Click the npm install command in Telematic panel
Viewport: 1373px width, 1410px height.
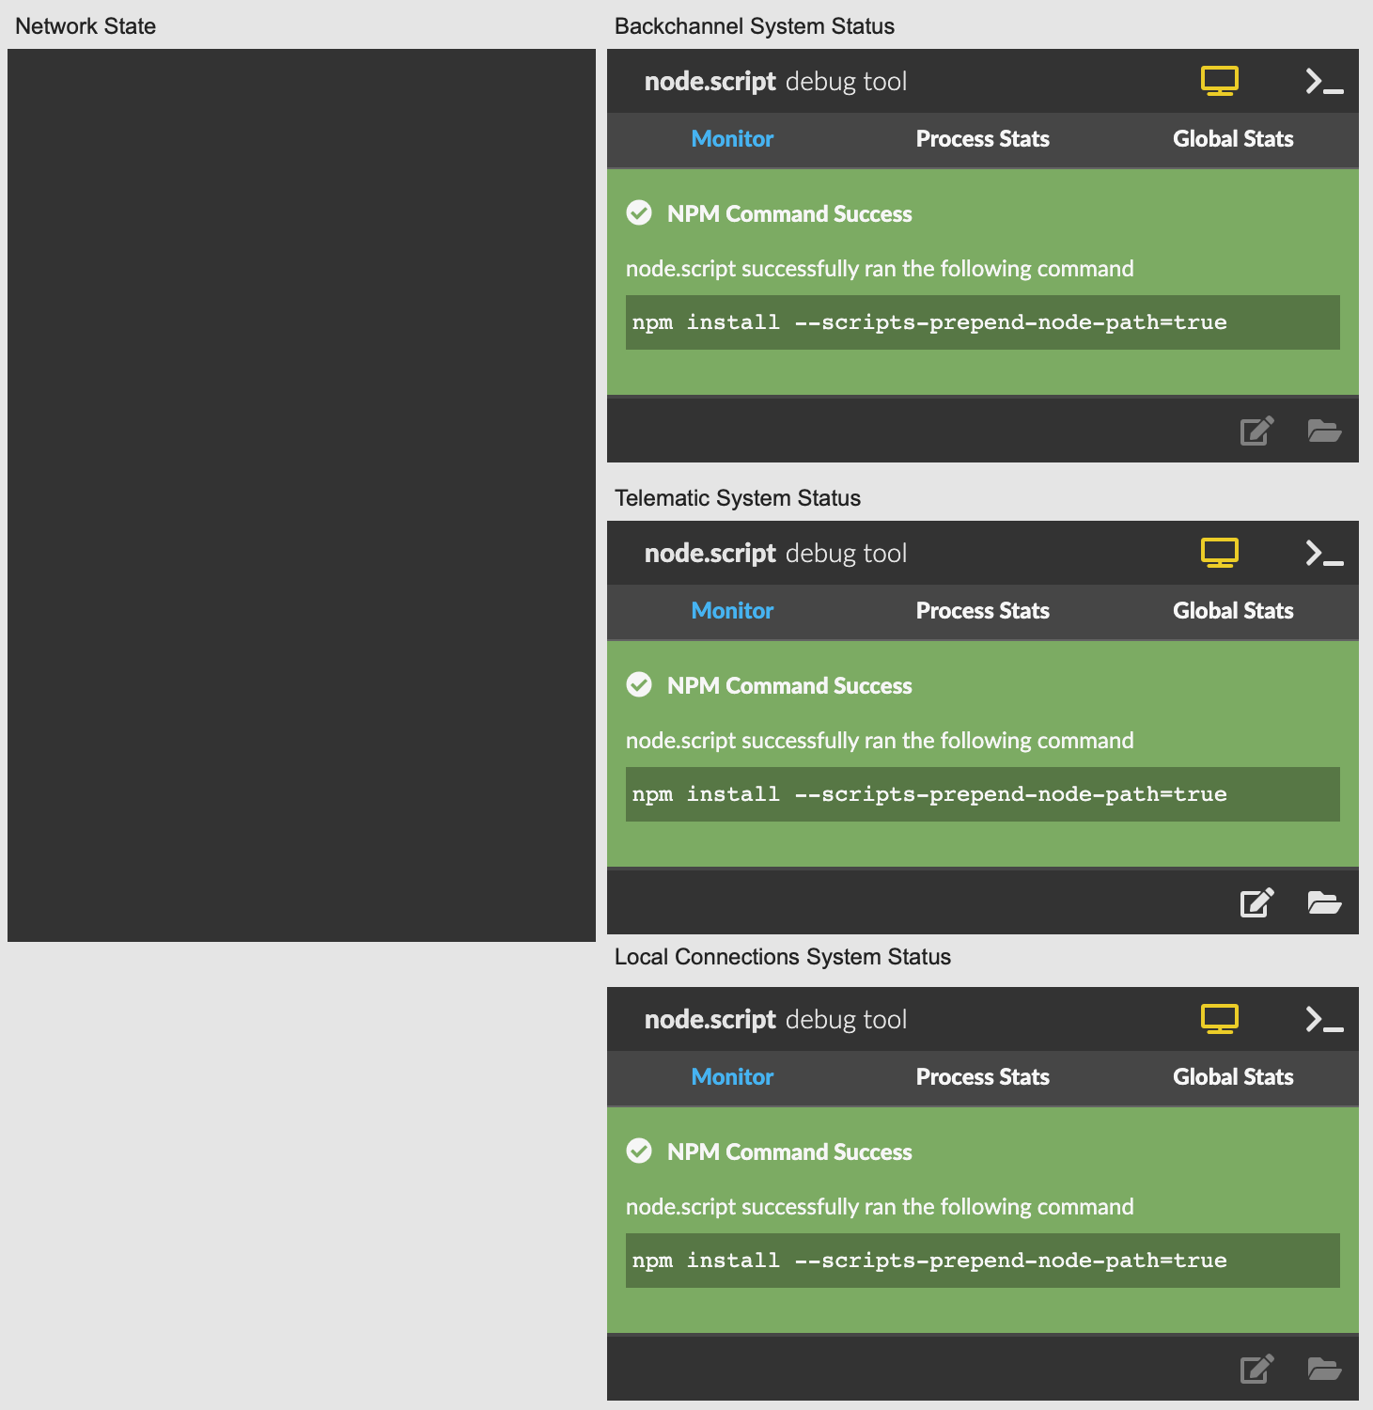(x=928, y=794)
